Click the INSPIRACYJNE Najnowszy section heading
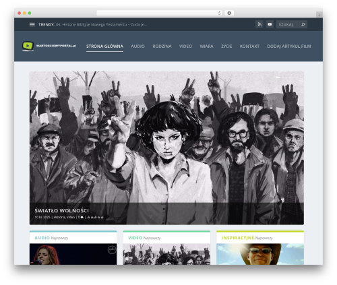The width and height of the screenshot is (337, 285). 247,238
